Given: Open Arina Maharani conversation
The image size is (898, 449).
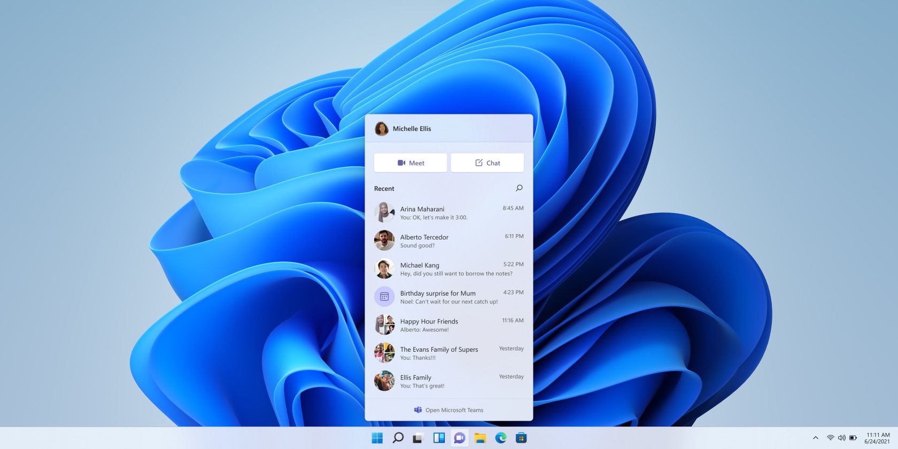Looking at the screenshot, I should (x=448, y=213).
